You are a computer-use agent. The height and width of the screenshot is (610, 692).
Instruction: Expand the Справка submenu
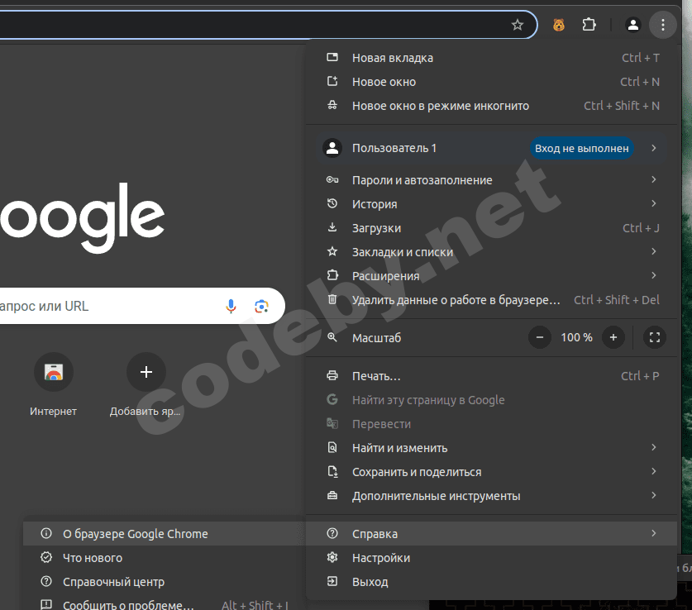click(x=492, y=534)
